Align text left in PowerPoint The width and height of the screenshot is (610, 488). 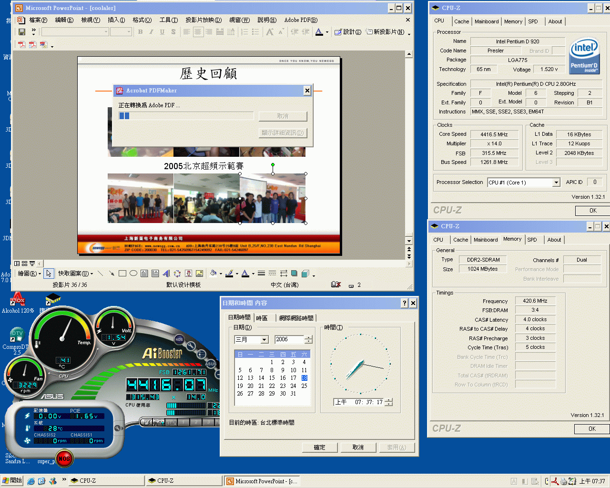[187, 32]
